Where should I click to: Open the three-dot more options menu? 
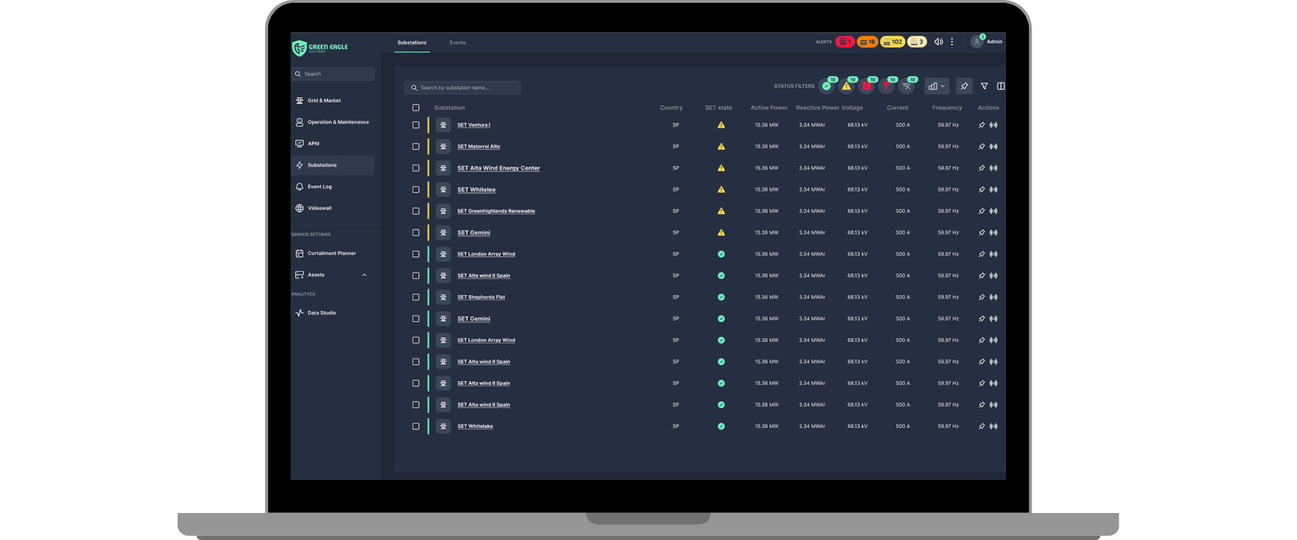pos(952,42)
